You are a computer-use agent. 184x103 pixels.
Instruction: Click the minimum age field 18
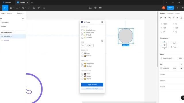click(x=84, y=45)
